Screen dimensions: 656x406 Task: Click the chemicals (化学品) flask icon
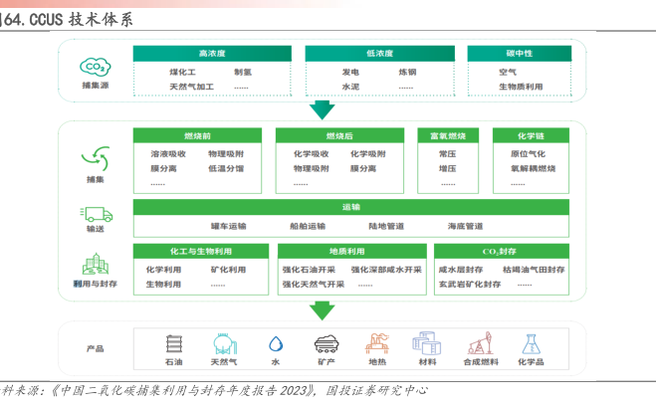click(x=531, y=345)
